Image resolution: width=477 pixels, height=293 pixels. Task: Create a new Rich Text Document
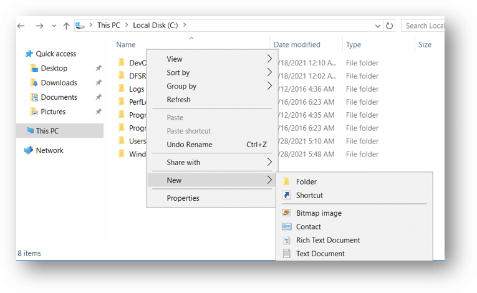coord(354,240)
